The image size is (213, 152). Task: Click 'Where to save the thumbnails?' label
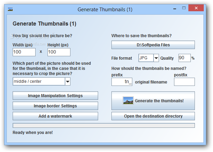coord(142,36)
